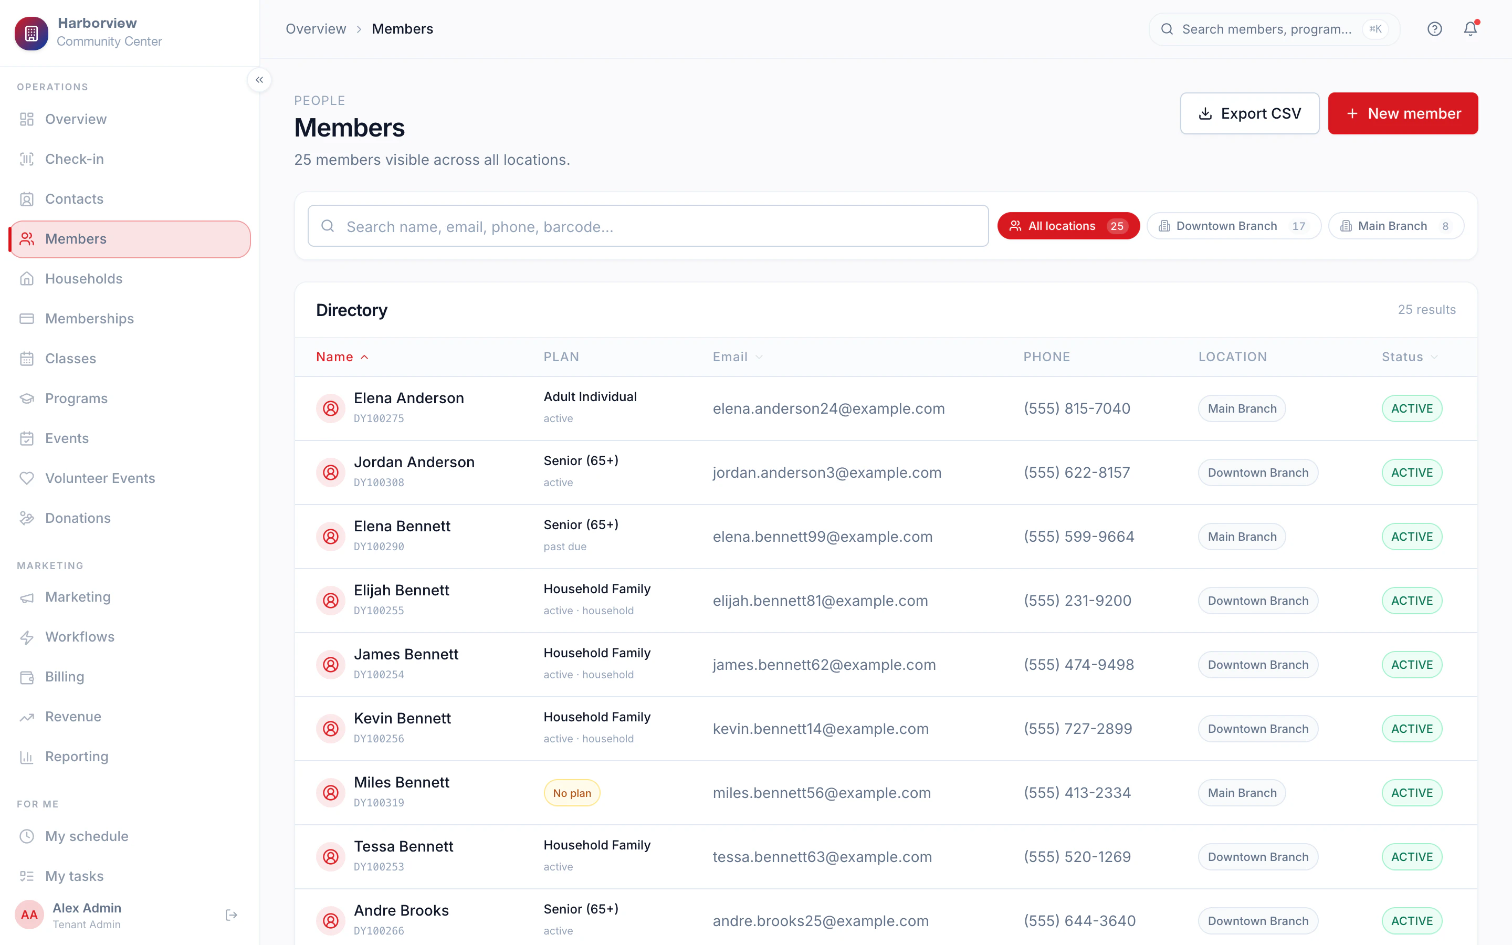
Task: Click the name, email, phone, barcode search field
Action: pyautogui.click(x=648, y=226)
